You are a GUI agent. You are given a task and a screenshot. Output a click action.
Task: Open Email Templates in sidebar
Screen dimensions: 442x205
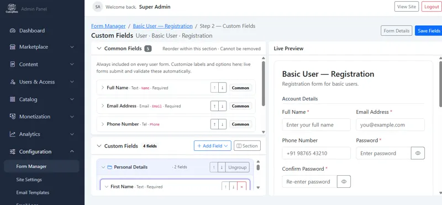click(x=33, y=193)
